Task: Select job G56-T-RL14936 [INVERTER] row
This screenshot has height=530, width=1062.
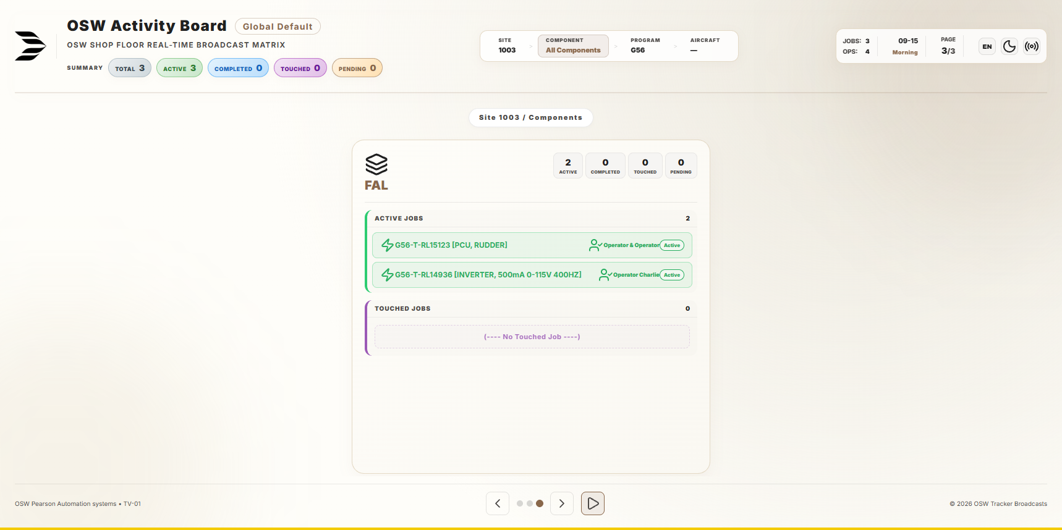Action: [532, 275]
